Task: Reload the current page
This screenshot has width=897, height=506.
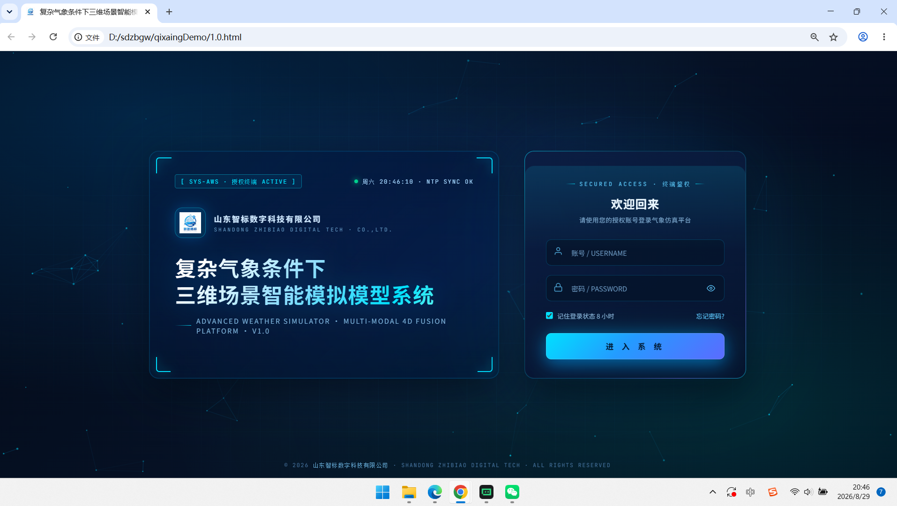Action: coord(53,37)
